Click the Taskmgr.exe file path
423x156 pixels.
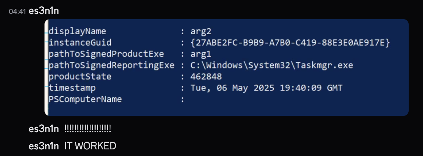[272, 65]
